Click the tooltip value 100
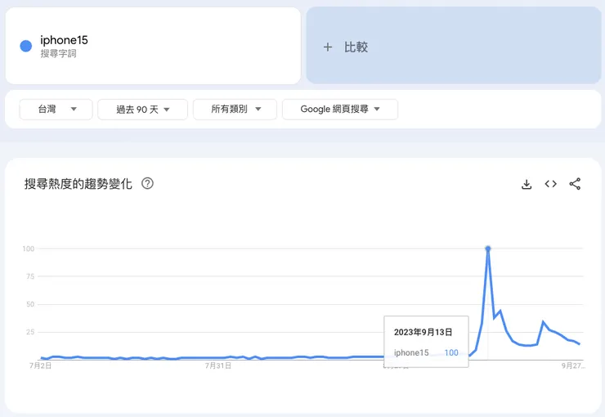This screenshot has height=417, width=605. tap(451, 352)
